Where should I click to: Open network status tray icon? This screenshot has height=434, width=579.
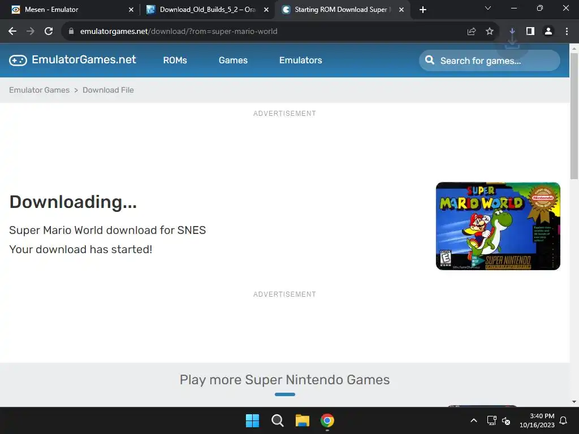491,420
